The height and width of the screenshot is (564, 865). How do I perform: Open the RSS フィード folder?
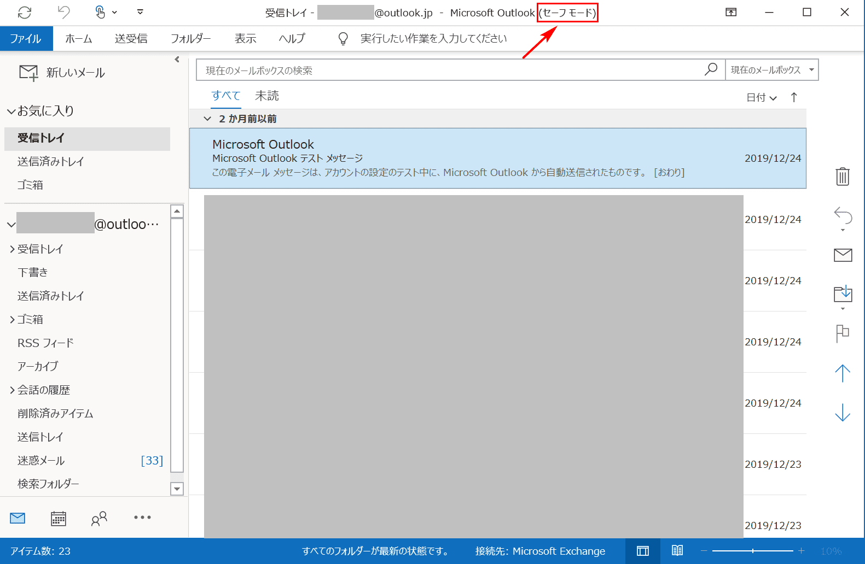pos(45,343)
